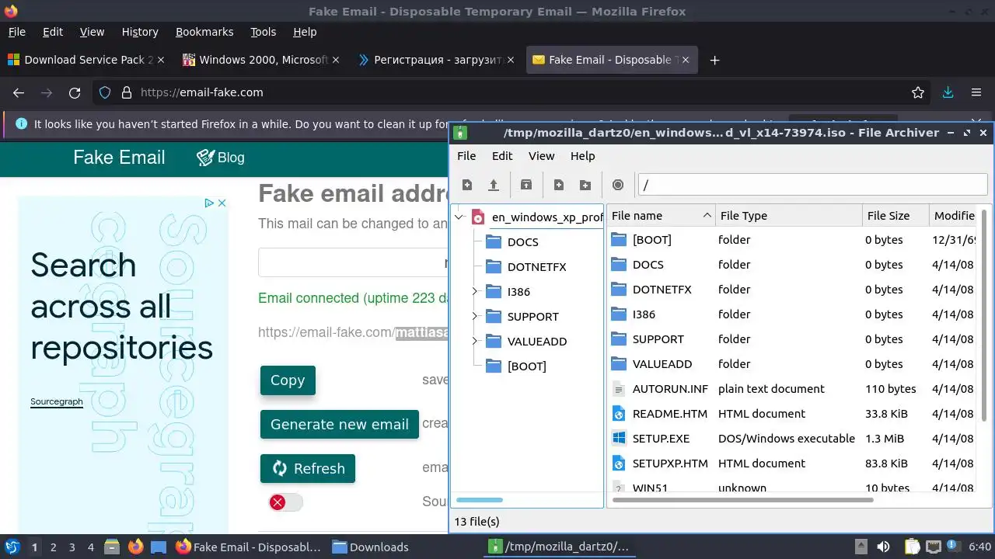The width and height of the screenshot is (995, 559).
Task: Open the Firefox hamburger application menu
Action: tap(976, 92)
